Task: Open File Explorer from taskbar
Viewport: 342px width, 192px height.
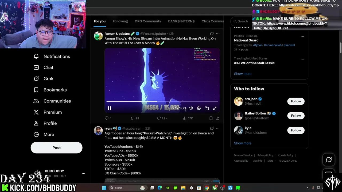Action: pos(183,188)
